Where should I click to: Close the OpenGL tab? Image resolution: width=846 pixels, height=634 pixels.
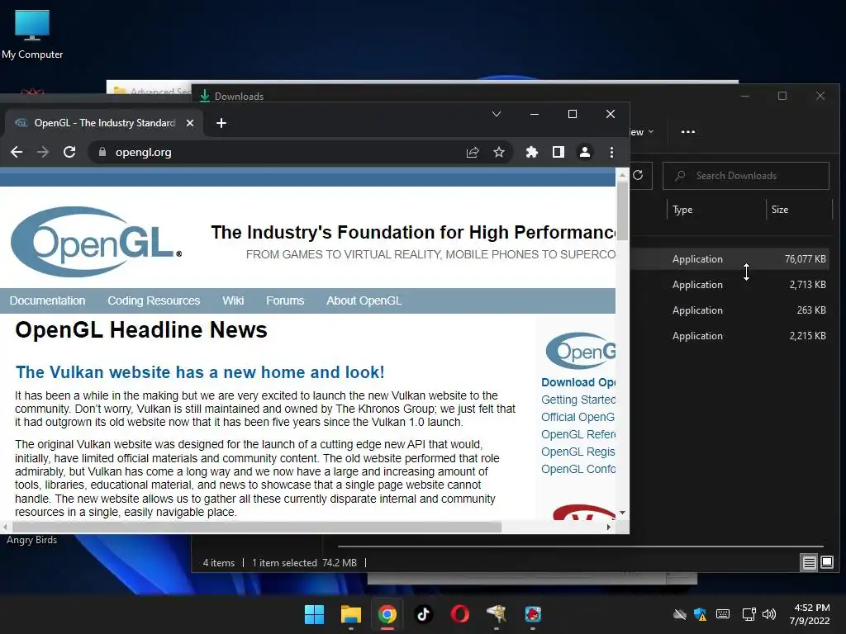tap(190, 124)
